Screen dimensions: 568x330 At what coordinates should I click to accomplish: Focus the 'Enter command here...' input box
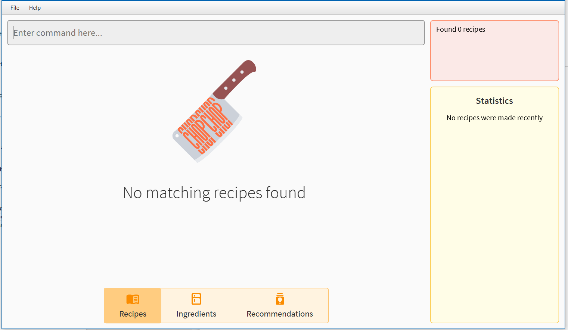click(x=216, y=33)
